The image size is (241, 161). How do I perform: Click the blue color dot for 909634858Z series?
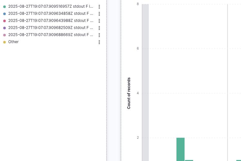[4, 14]
